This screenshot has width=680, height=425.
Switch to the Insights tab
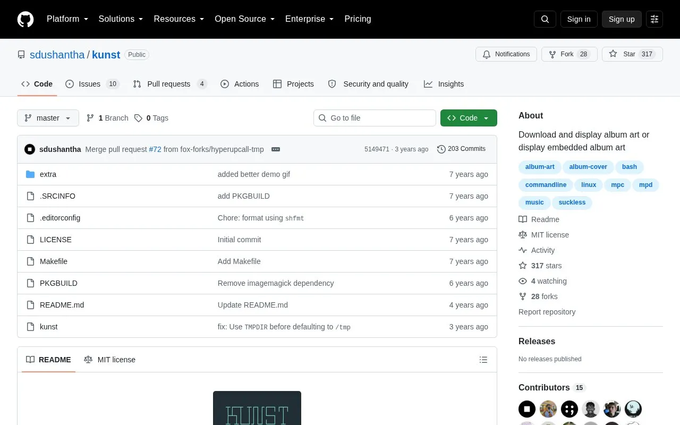click(444, 84)
